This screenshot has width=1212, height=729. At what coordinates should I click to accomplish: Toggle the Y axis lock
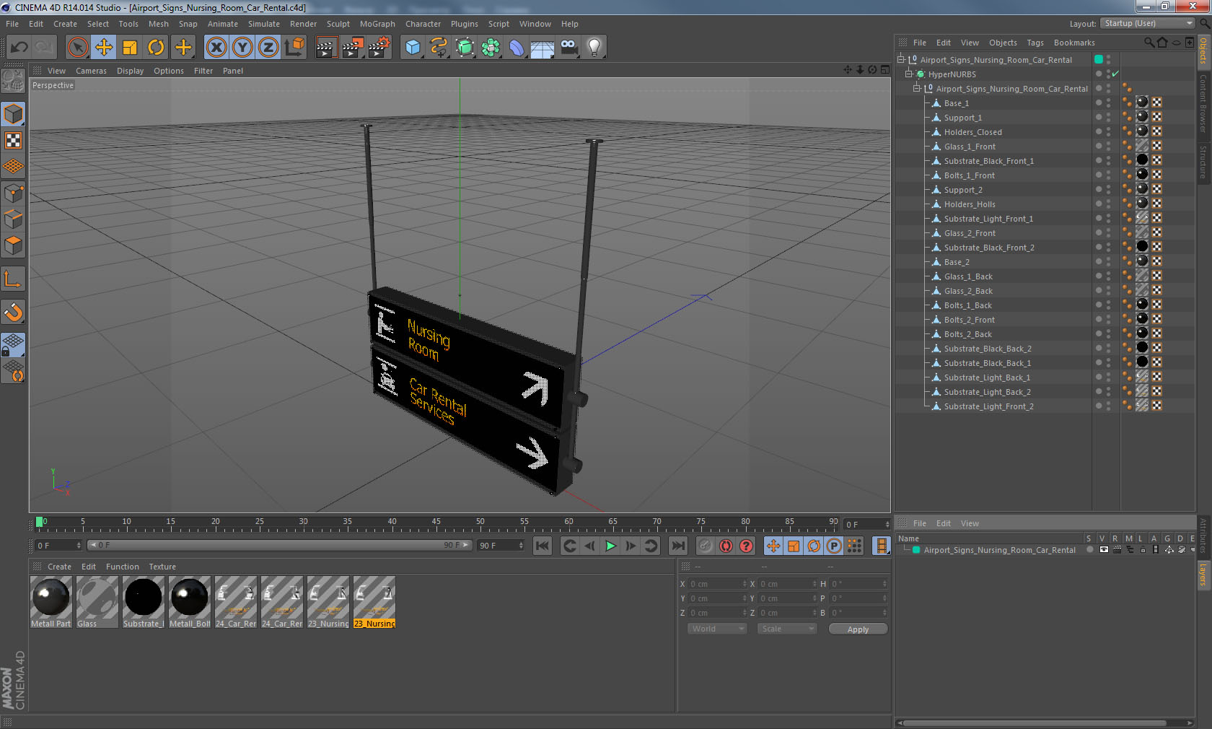click(x=242, y=48)
